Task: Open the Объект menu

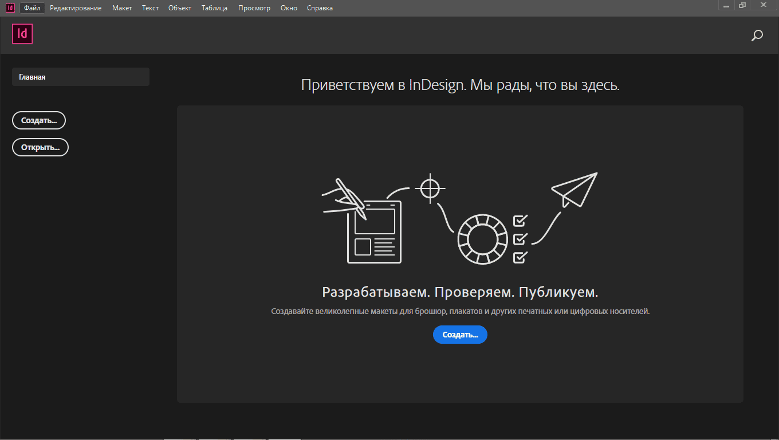Action: coord(180,8)
